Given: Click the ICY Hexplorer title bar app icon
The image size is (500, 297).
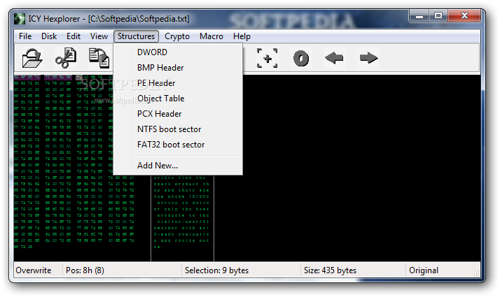Looking at the screenshot, I should click(20, 19).
